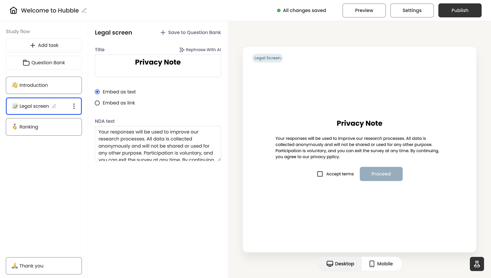The height and width of the screenshot is (278, 491).
Task: Open Legal screen three-dot options menu
Action: tap(74, 106)
